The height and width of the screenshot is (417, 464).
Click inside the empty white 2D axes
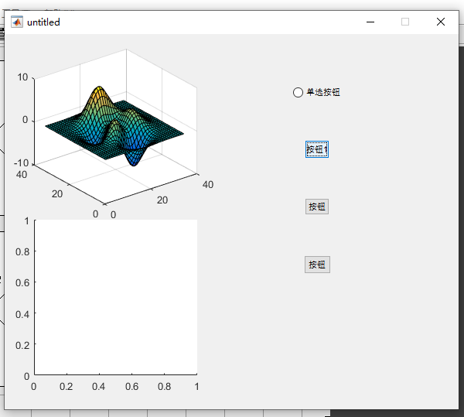coord(116,297)
